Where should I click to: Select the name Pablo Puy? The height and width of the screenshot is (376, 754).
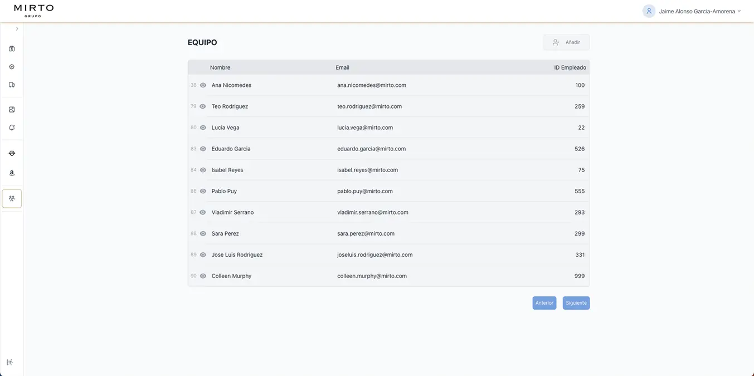click(224, 191)
